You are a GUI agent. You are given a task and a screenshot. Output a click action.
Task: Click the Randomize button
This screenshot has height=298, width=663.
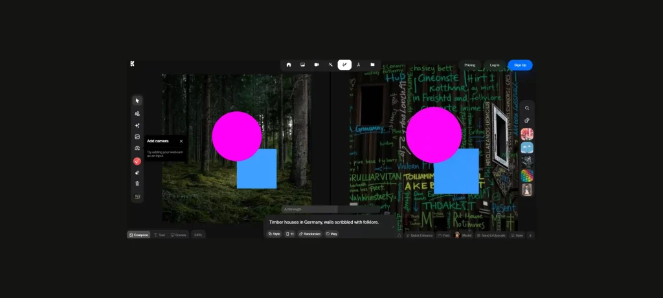pos(309,234)
